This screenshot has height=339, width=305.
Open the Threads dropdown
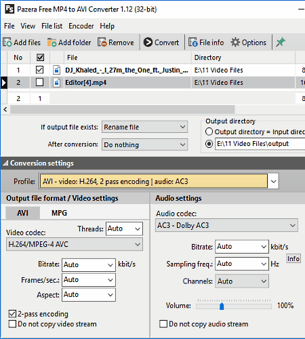124,228
